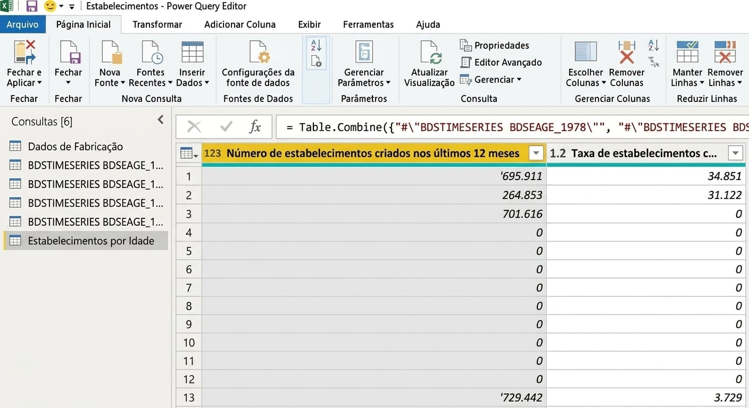This screenshot has height=408, width=749.
Task: Open the Ferramentas tab
Action: (369, 24)
